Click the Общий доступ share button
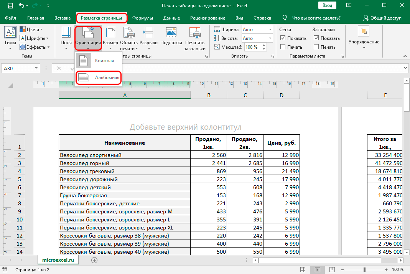 [x=382, y=18]
